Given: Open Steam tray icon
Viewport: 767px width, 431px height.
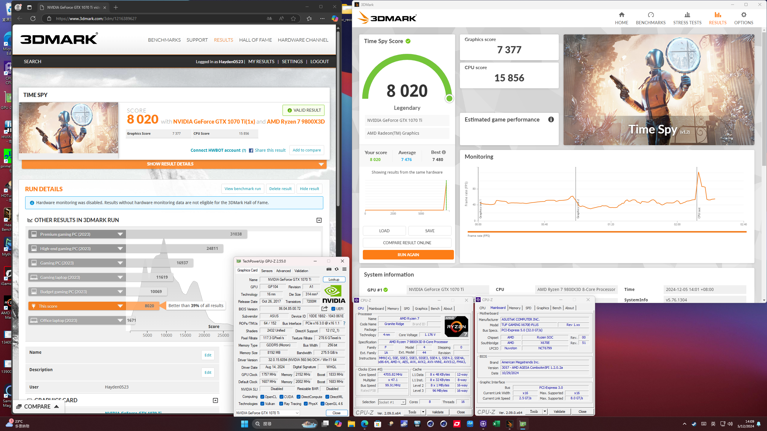Looking at the screenshot, I should 694,424.
